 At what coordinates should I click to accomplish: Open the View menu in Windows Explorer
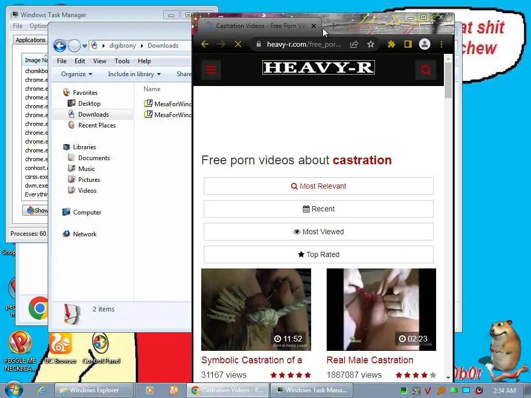pyautogui.click(x=100, y=61)
